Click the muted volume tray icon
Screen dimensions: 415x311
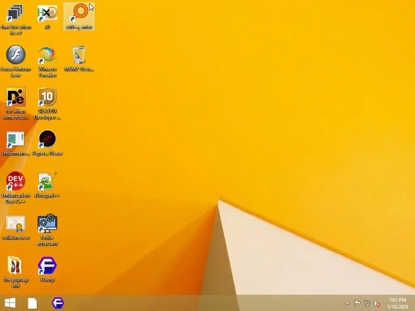pos(377,303)
